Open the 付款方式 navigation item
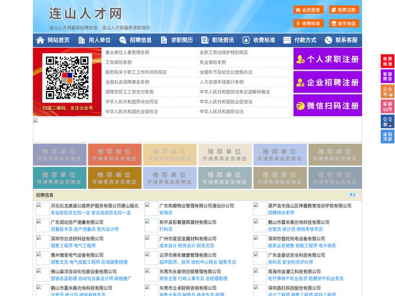This screenshot has width=395, height=296. tap(306, 40)
